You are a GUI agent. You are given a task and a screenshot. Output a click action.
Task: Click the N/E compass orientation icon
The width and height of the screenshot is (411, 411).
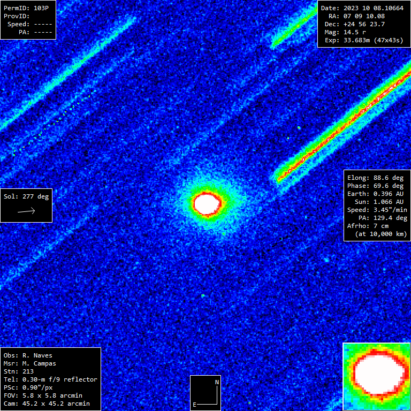coord(205,393)
